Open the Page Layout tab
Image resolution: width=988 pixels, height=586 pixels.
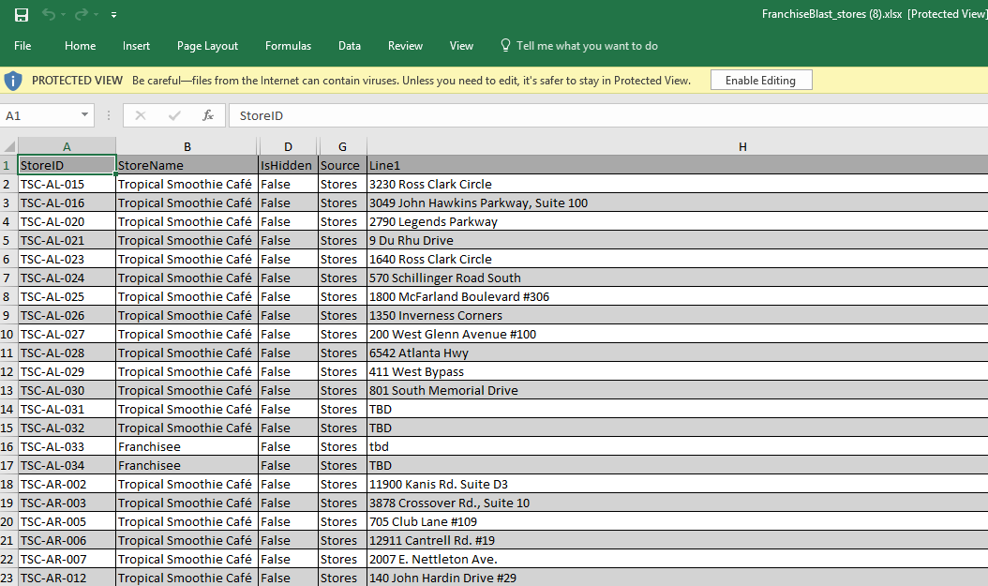[207, 46]
